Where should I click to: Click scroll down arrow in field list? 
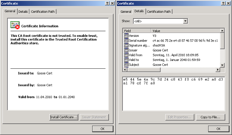pyautogui.click(x=222, y=65)
